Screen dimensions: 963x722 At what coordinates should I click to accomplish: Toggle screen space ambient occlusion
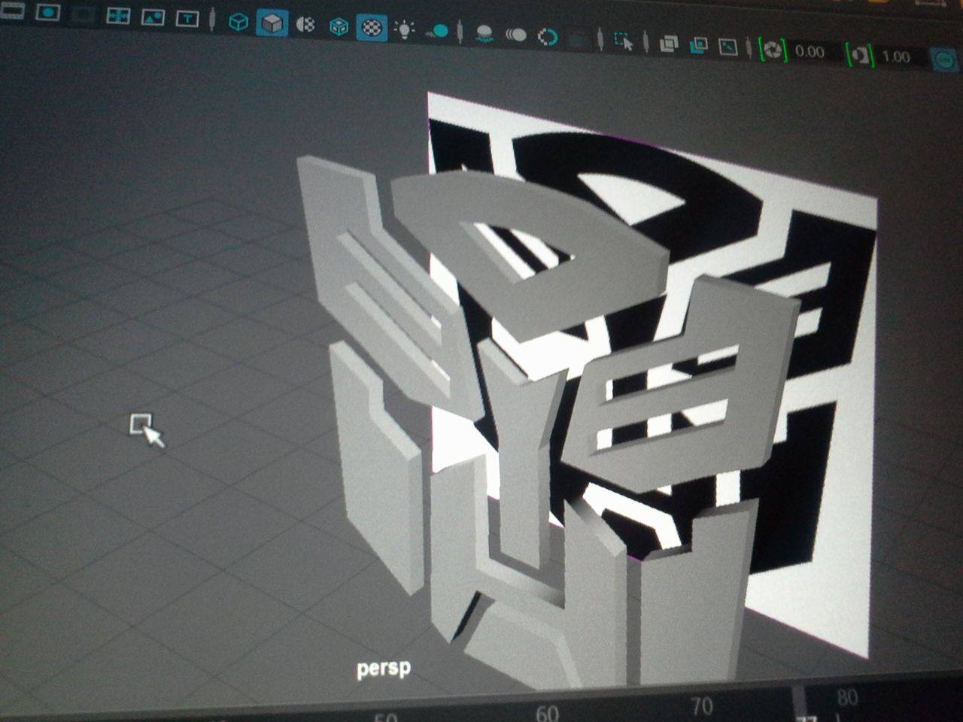[x=485, y=33]
